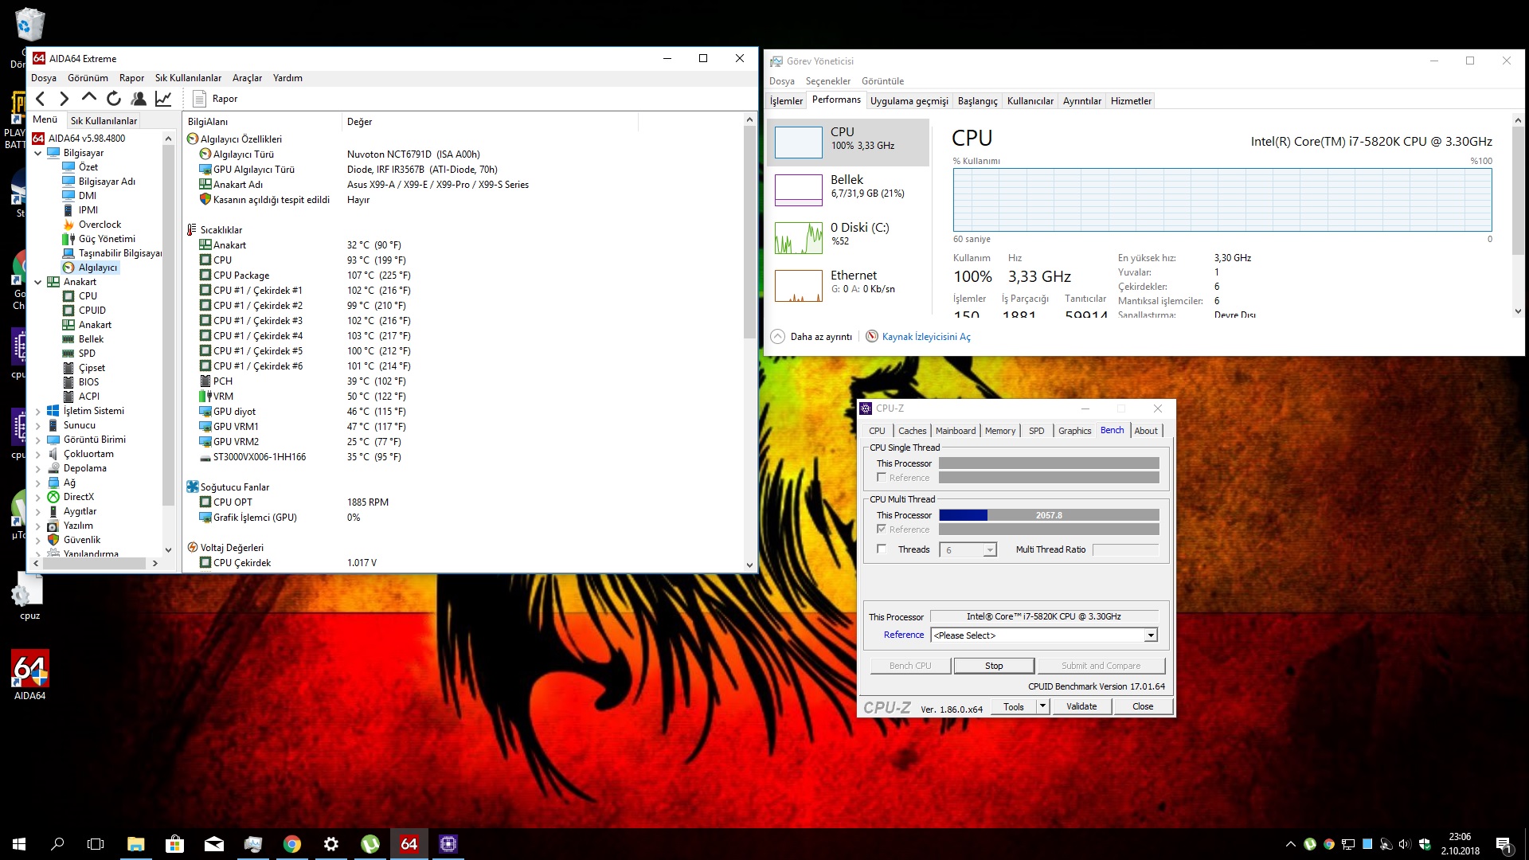Switch to CPU-Z Mainboard tab
The width and height of the screenshot is (1529, 860).
955,431
